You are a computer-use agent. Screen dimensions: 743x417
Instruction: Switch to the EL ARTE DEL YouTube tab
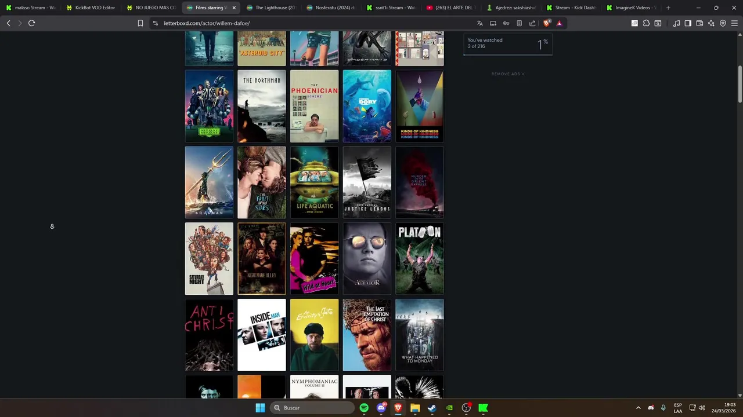(451, 8)
